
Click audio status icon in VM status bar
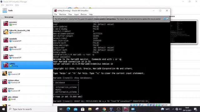click(x=137, y=105)
